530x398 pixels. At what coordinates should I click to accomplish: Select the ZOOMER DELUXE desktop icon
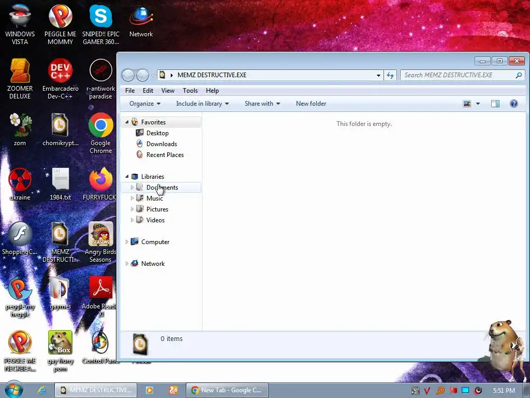[20, 79]
